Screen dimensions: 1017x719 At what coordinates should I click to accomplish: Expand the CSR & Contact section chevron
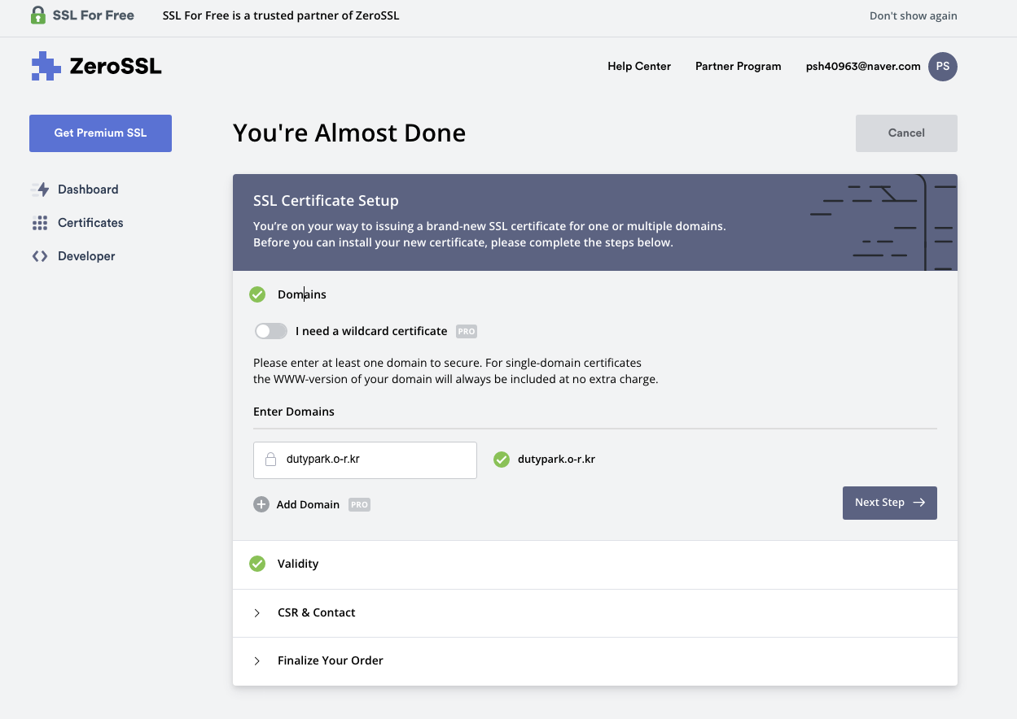click(x=257, y=612)
